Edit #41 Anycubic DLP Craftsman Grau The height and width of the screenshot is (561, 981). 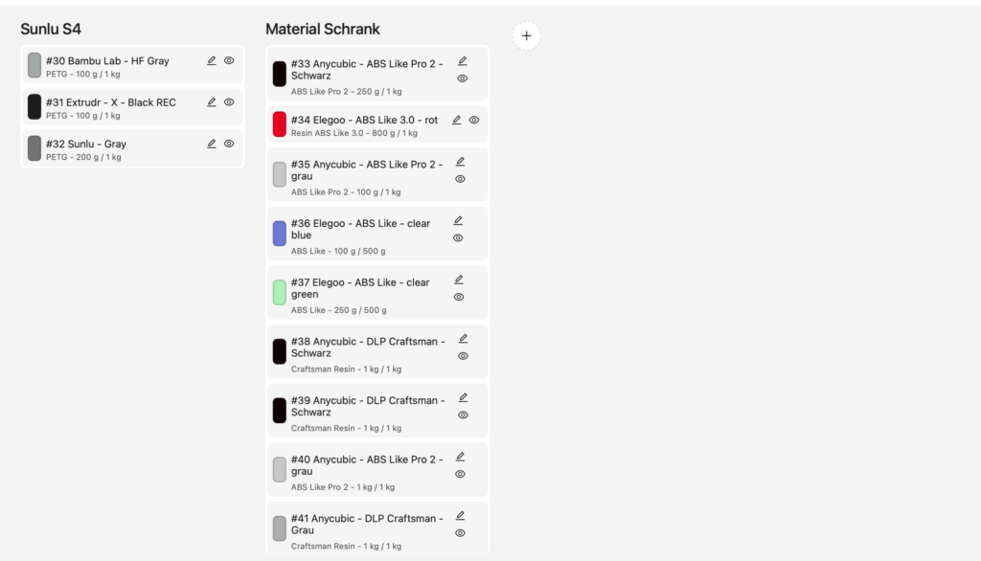pyautogui.click(x=461, y=515)
